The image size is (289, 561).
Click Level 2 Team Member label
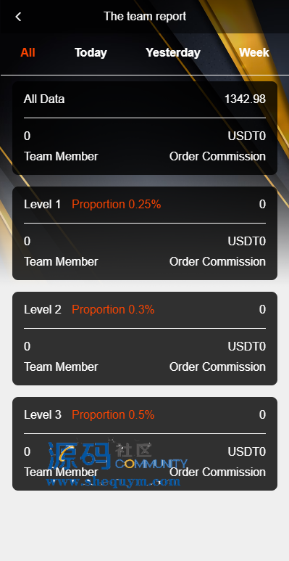(x=61, y=367)
